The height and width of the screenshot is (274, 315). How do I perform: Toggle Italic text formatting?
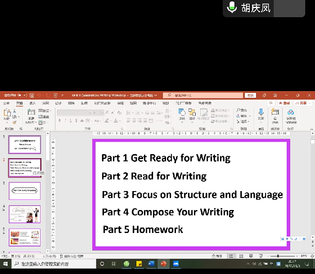coord(65,121)
